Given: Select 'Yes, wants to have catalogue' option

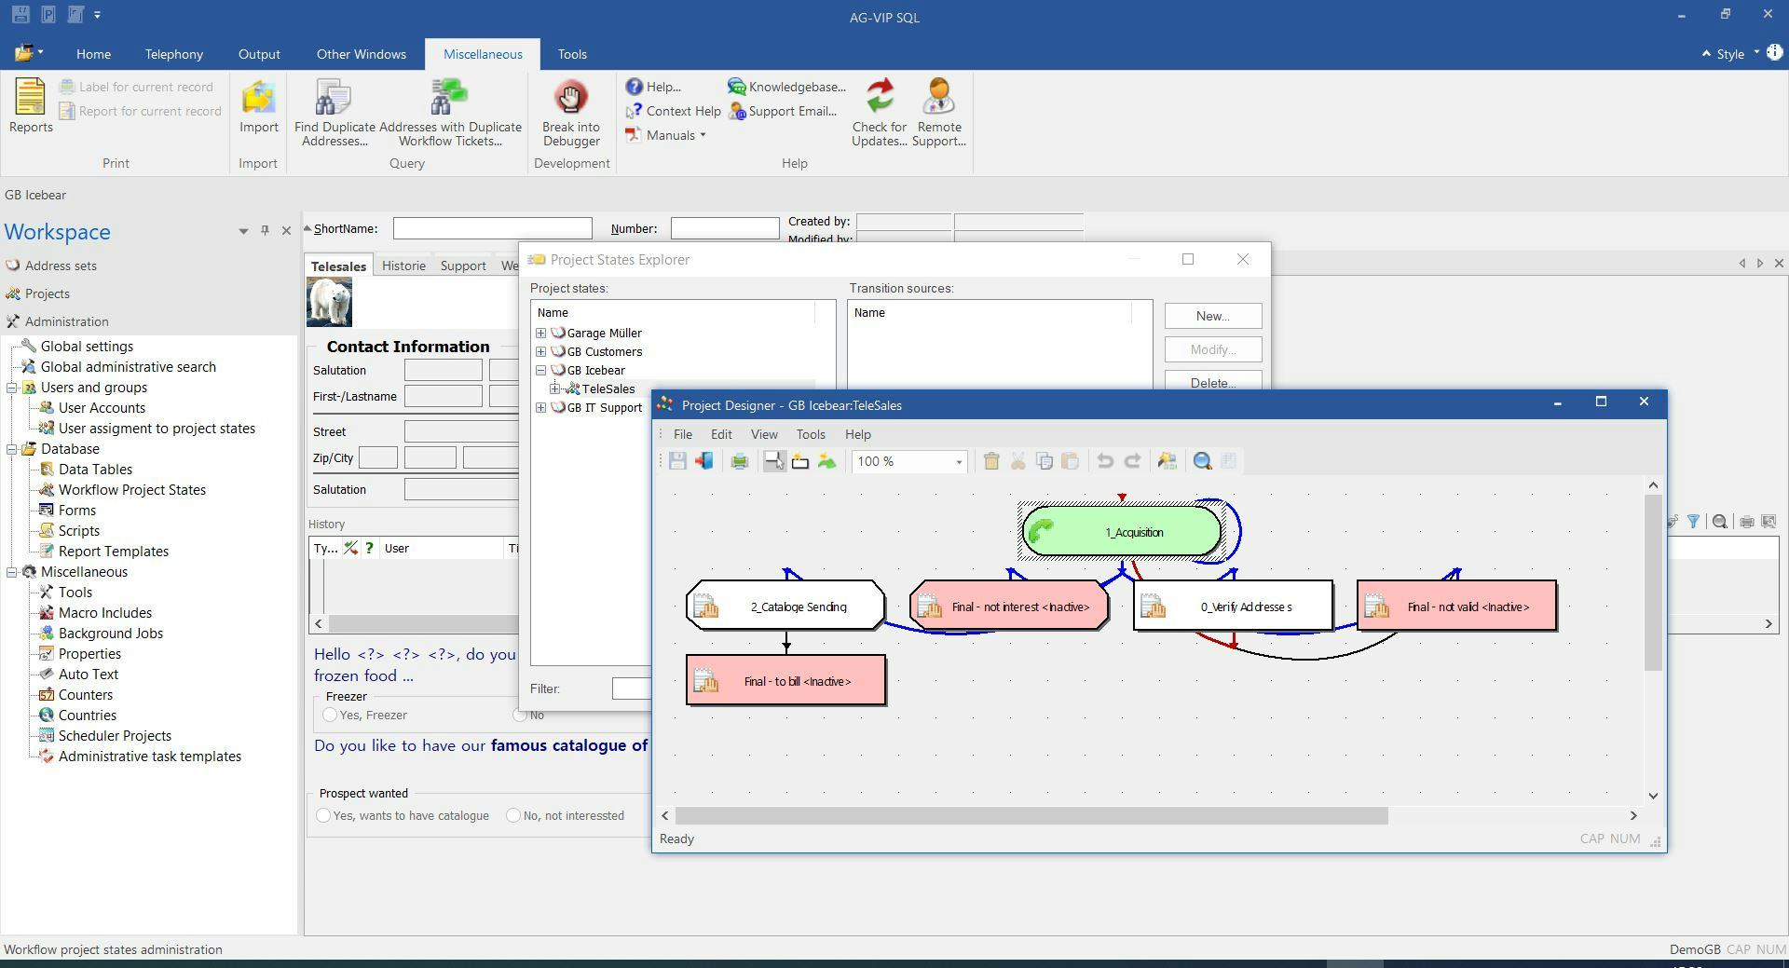Looking at the screenshot, I should point(323,815).
